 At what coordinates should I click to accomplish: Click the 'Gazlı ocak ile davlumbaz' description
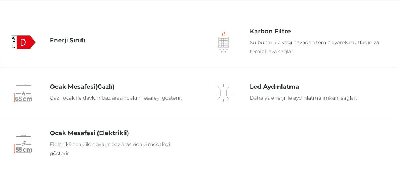coord(116,98)
